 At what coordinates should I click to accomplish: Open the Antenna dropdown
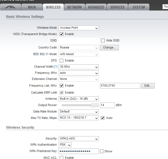coord(79,99)
